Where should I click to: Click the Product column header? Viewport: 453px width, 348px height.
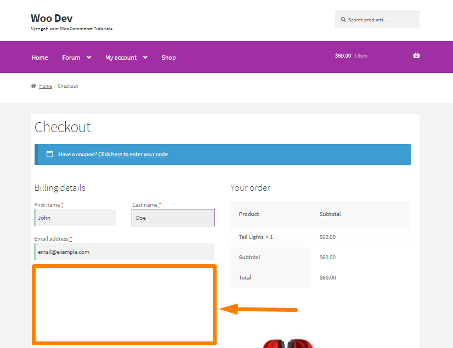point(249,214)
